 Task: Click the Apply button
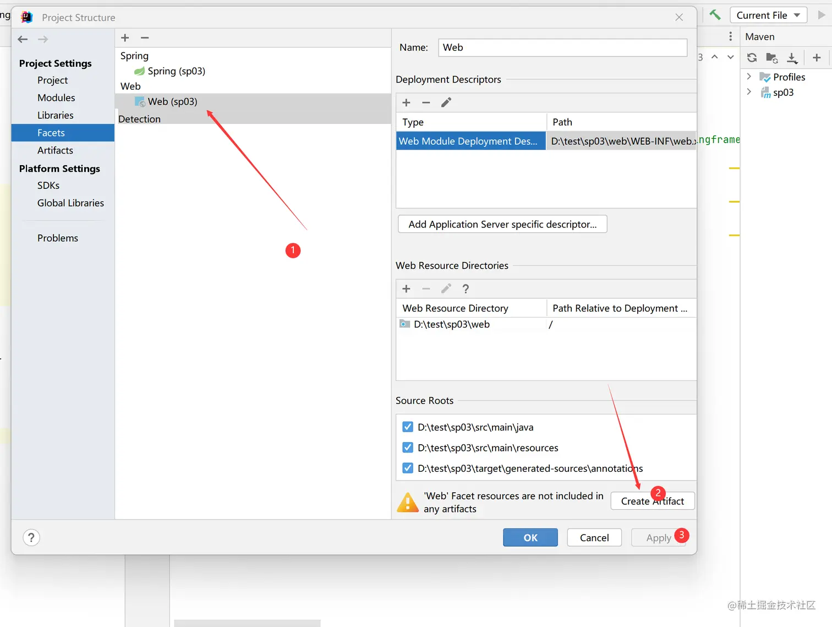[659, 537]
